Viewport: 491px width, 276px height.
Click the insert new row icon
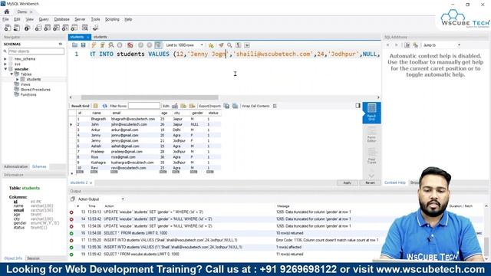pos(183,106)
